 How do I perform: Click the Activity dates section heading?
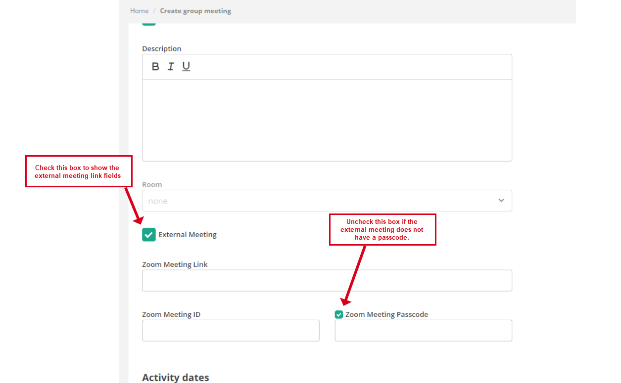point(176,378)
